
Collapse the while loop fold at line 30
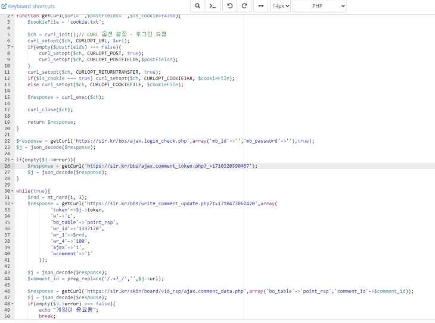(12, 191)
